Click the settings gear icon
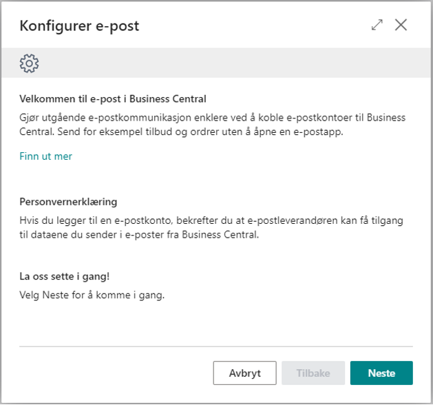The width and height of the screenshot is (433, 405). 30,63
